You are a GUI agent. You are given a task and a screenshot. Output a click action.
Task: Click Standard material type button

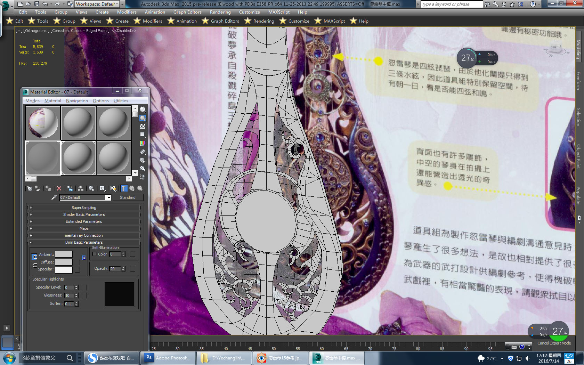click(x=128, y=197)
